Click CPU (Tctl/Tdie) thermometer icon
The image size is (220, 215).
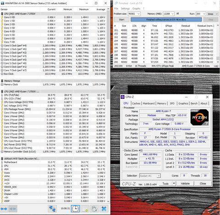point(2,95)
